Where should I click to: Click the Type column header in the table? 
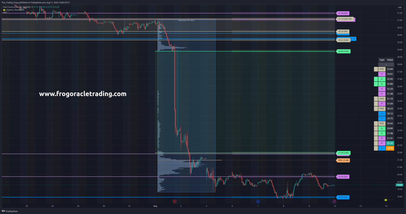click(382, 60)
